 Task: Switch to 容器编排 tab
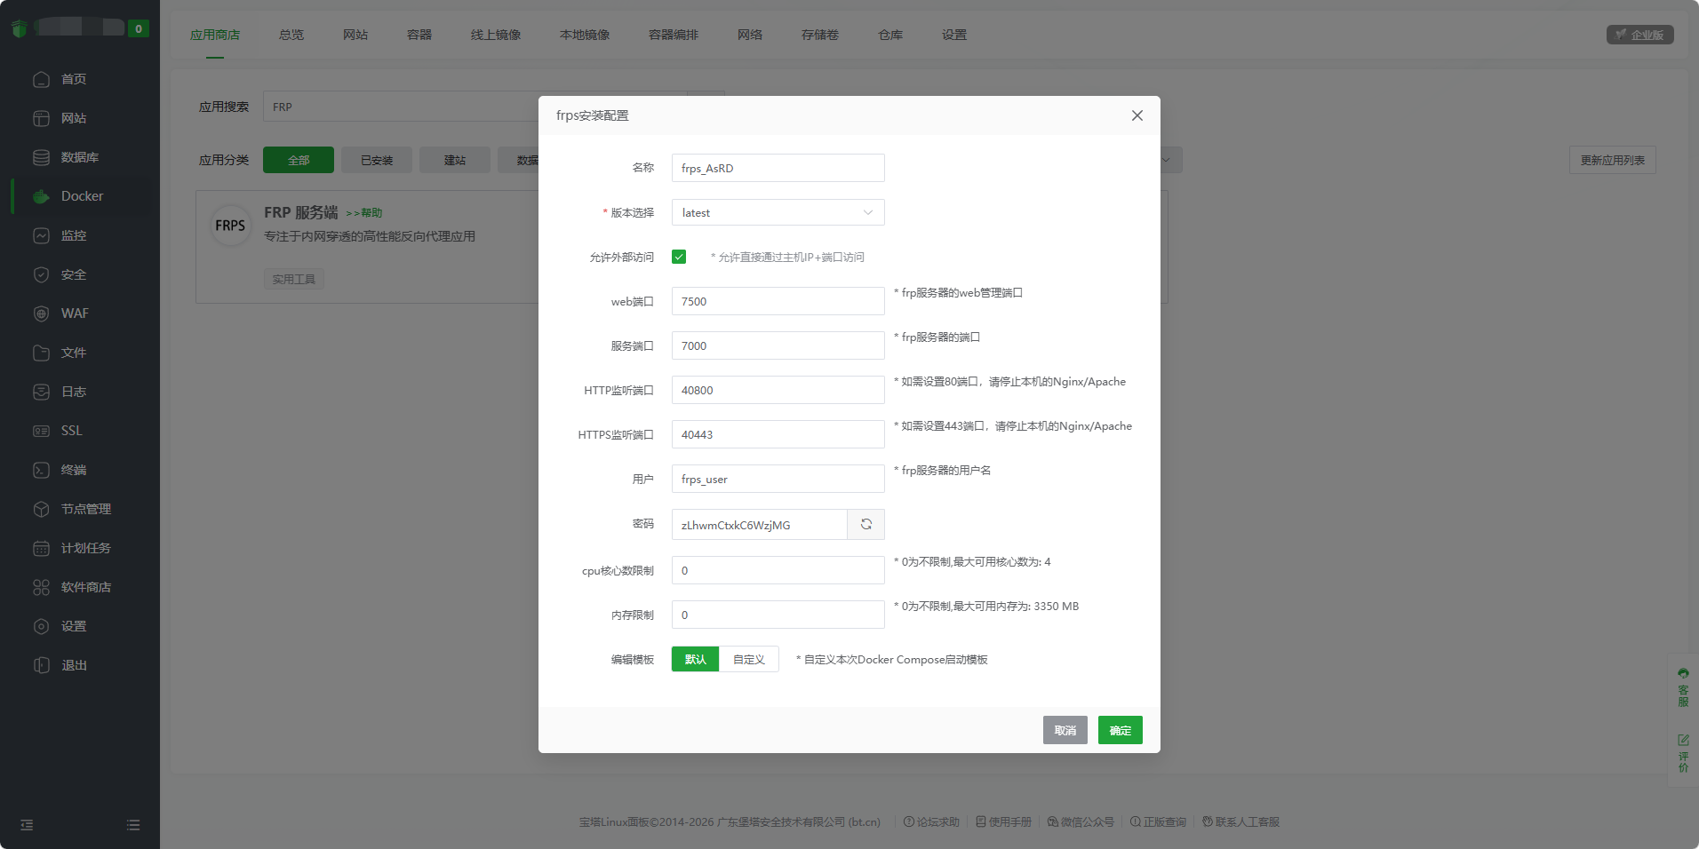[674, 35]
